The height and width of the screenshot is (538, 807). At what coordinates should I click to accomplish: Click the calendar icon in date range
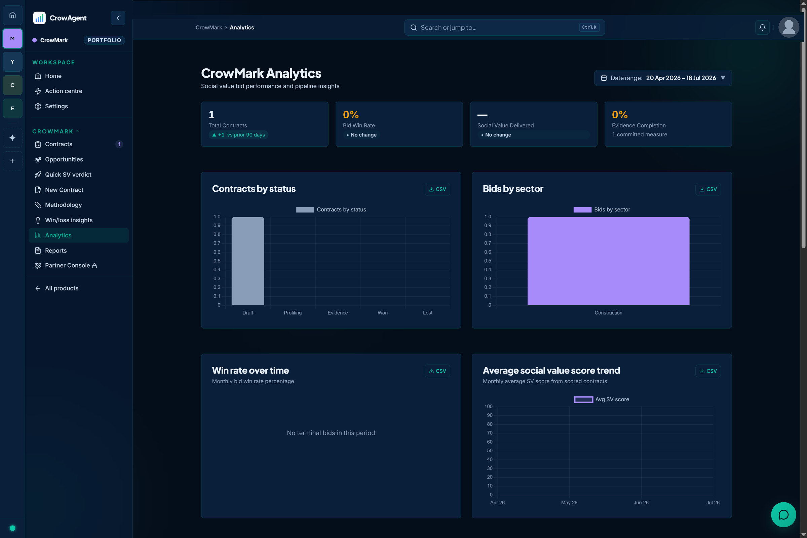coord(604,78)
